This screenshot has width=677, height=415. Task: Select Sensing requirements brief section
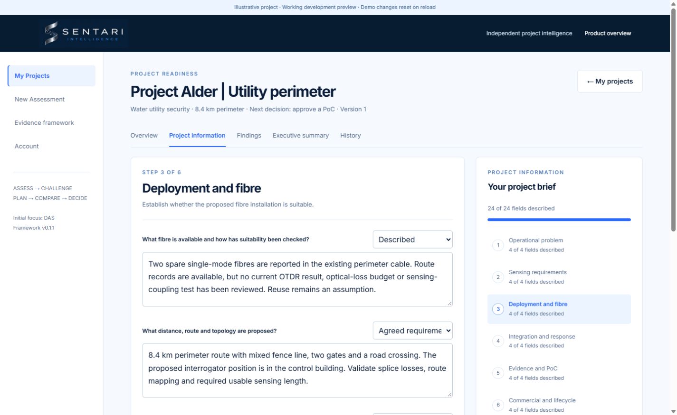coord(559,277)
